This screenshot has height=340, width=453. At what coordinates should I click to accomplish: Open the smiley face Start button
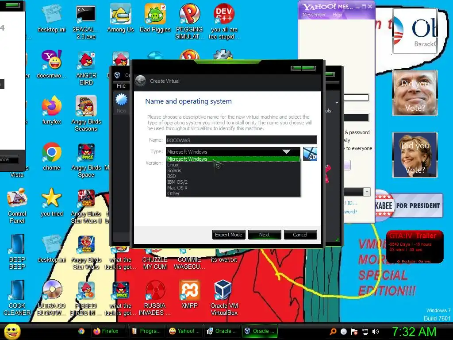pyautogui.click(x=12, y=332)
